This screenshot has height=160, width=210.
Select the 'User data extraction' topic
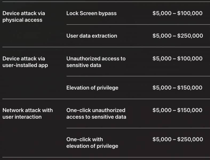click(x=92, y=36)
